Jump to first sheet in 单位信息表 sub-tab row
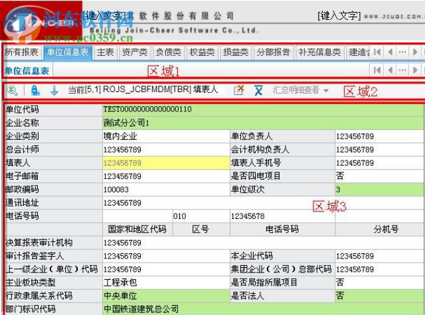The height and width of the screenshot is (315, 425). click(377, 70)
